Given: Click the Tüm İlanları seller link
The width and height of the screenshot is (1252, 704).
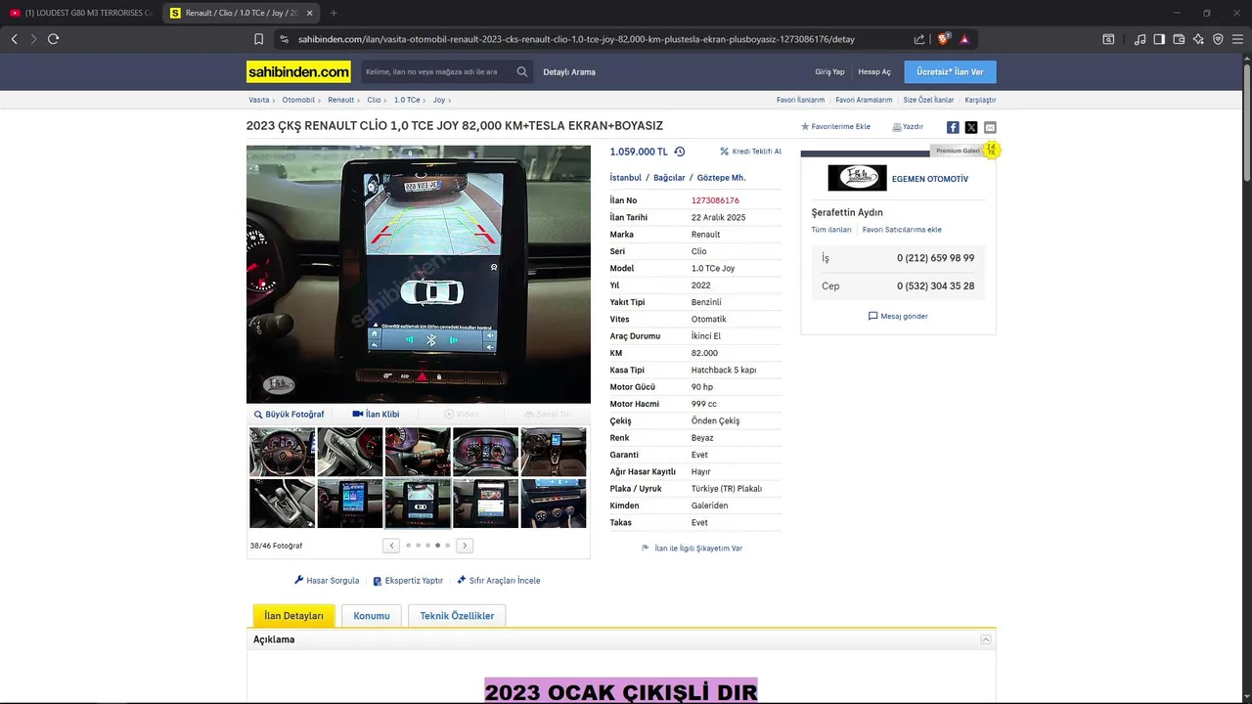Looking at the screenshot, I should click(831, 230).
